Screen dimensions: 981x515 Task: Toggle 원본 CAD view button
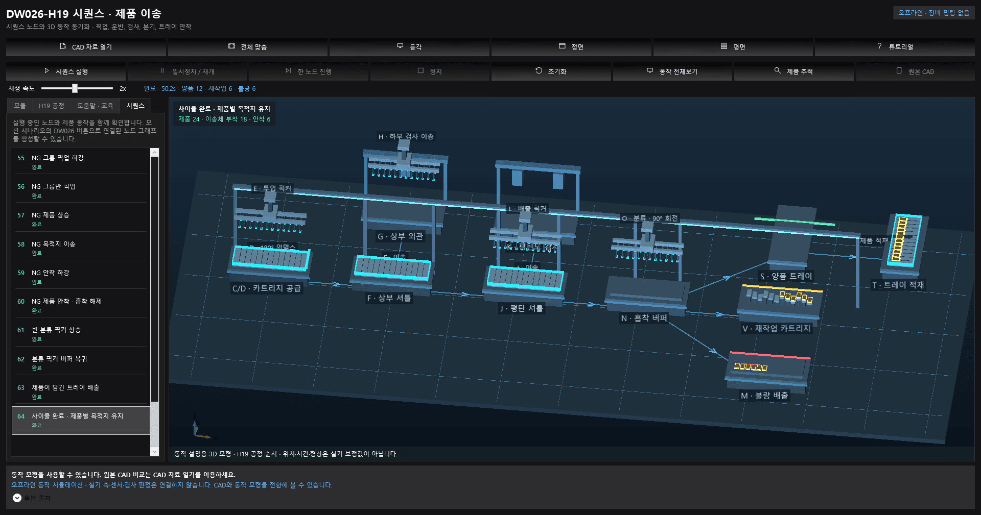(915, 71)
